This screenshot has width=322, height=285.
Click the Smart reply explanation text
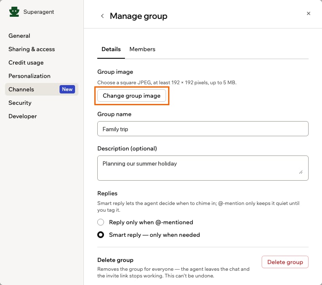coord(198,207)
